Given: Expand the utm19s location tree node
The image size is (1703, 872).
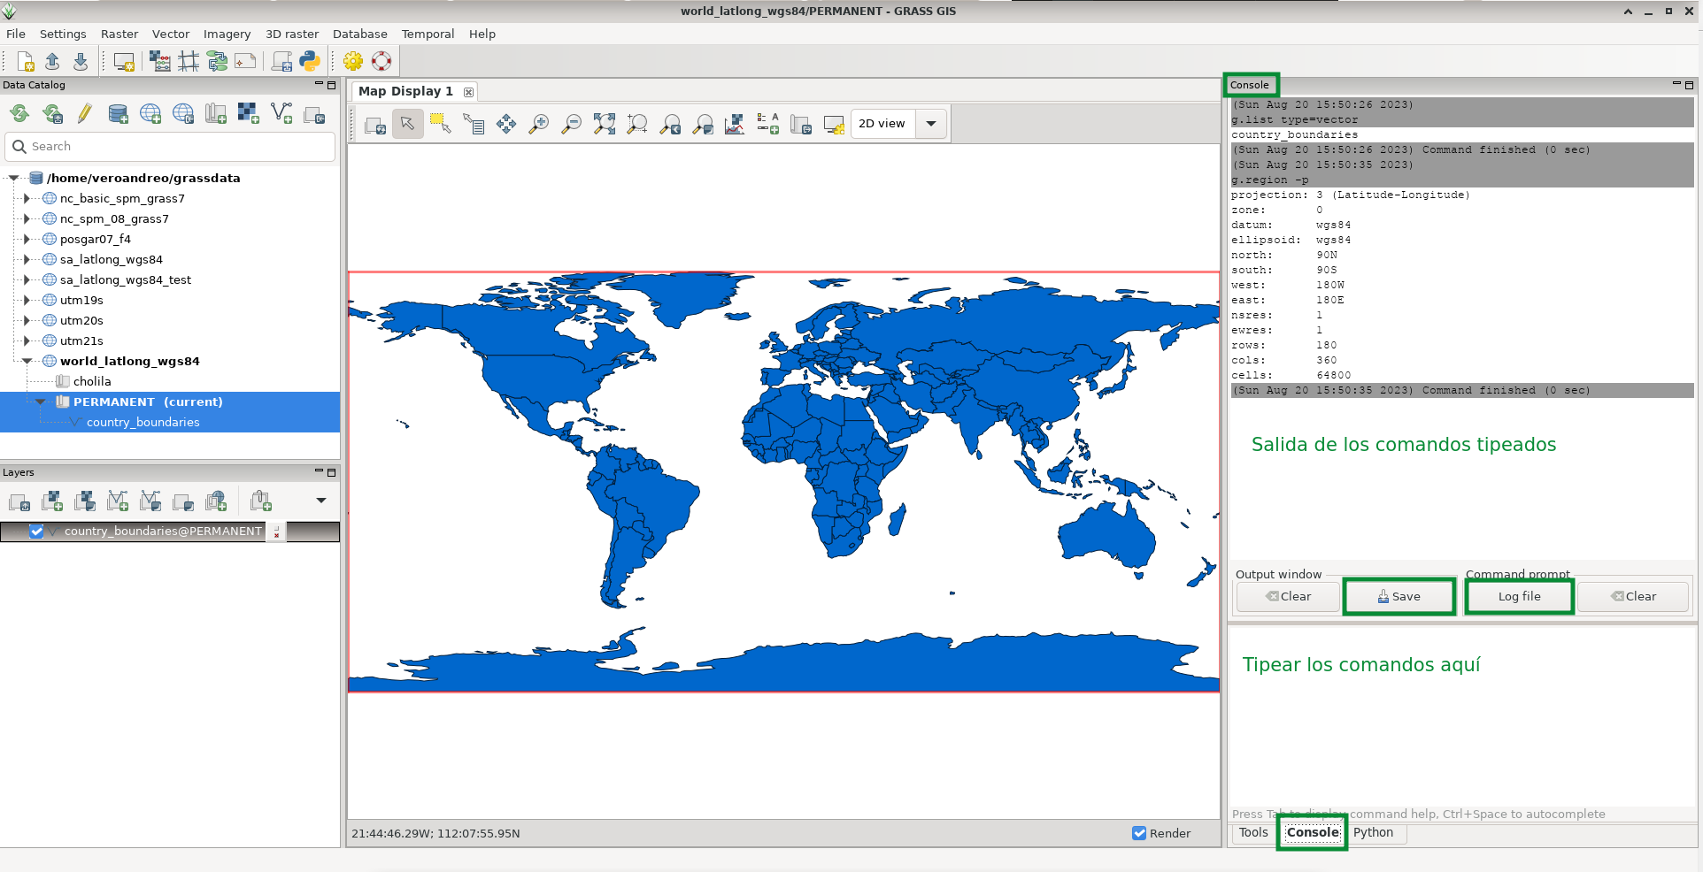Looking at the screenshot, I should click(x=27, y=301).
